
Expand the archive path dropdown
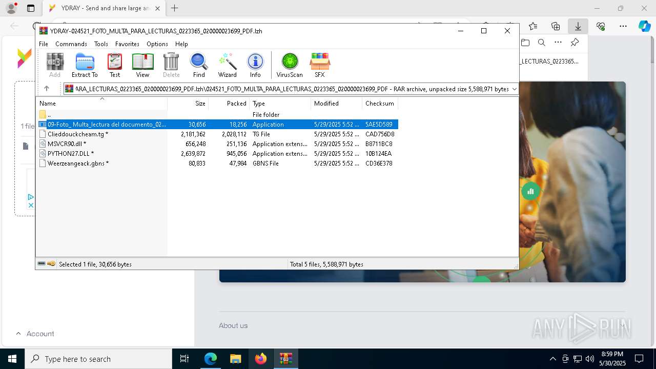(x=514, y=89)
